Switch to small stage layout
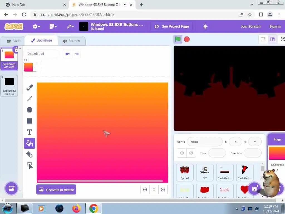Viewport: 285px width, 214px height. coord(263,39)
